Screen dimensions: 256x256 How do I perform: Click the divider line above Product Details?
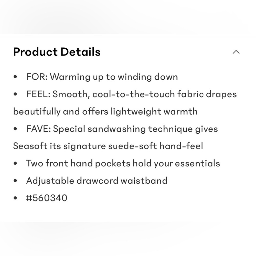coord(128,37)
